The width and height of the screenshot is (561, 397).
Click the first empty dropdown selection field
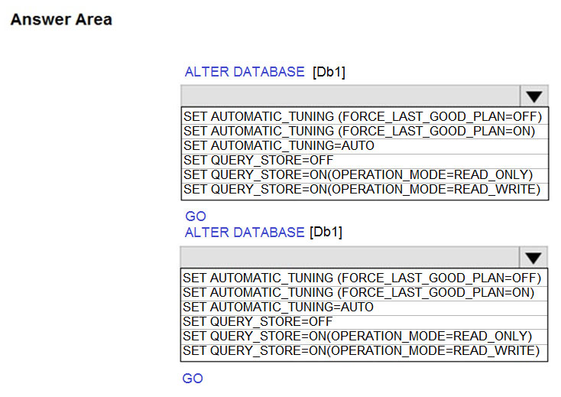350,96
